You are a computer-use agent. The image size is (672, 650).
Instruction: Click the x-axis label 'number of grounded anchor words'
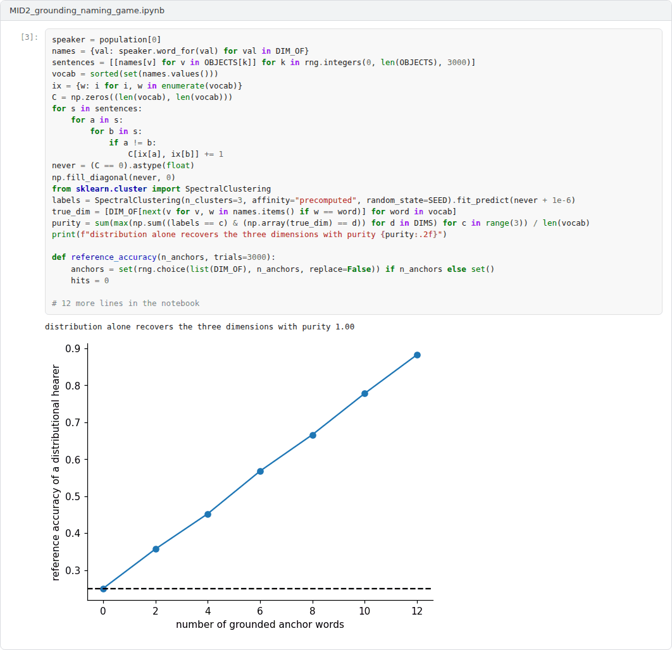click(x=260, y=624)
